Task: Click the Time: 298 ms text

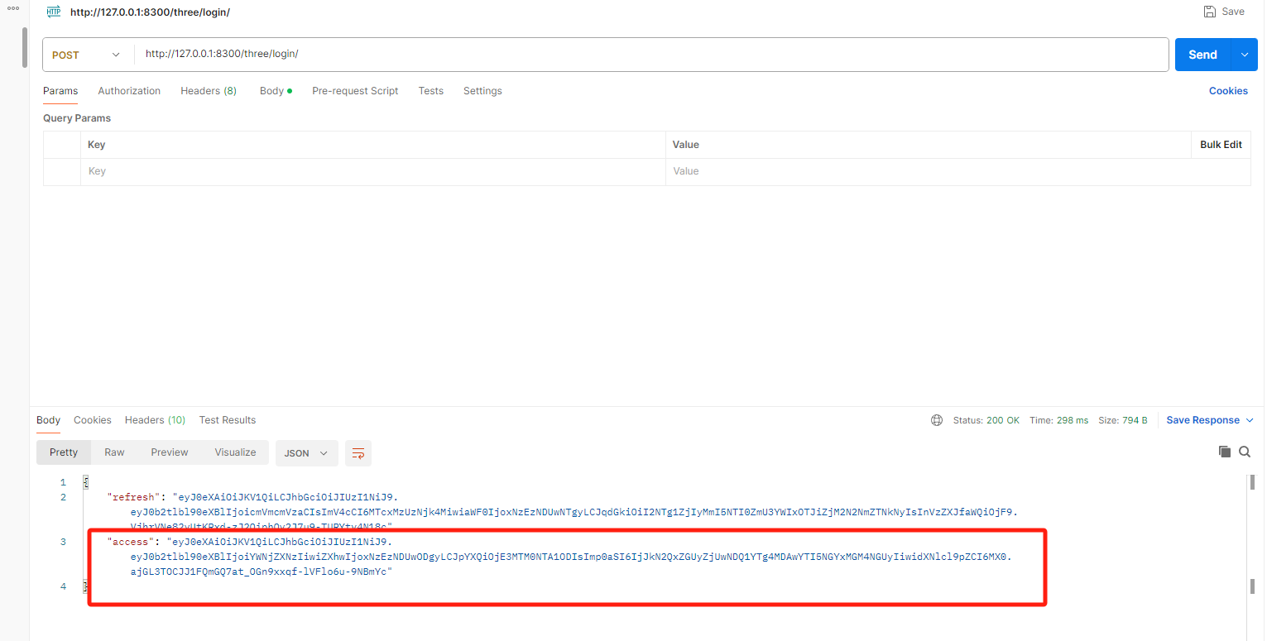Action: [x=1058, y=420]
